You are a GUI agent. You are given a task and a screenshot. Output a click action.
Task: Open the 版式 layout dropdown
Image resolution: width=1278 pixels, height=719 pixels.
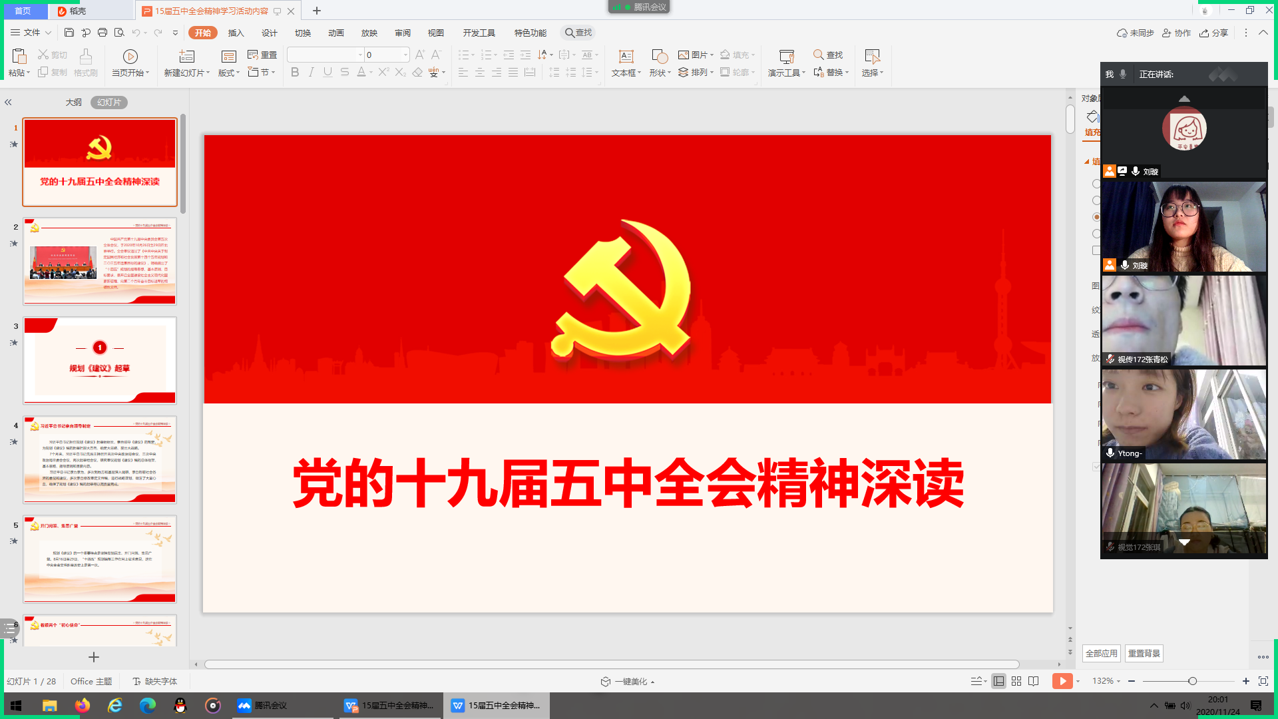pyautogui.click(x=229, y=73)
